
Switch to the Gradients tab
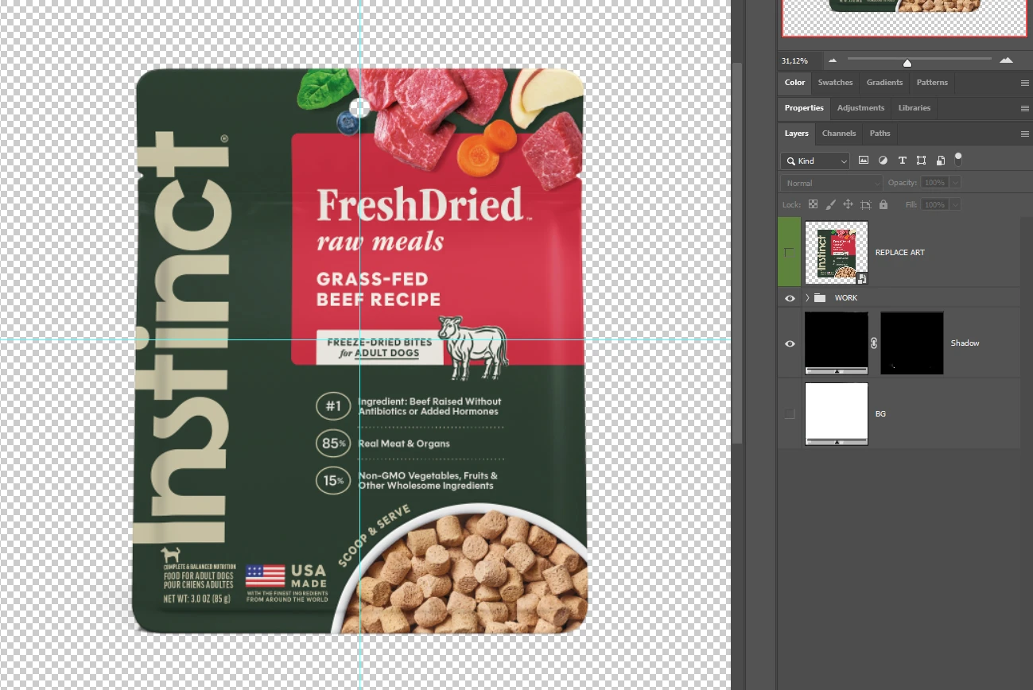pyautogui.click(x=884, y=83)
